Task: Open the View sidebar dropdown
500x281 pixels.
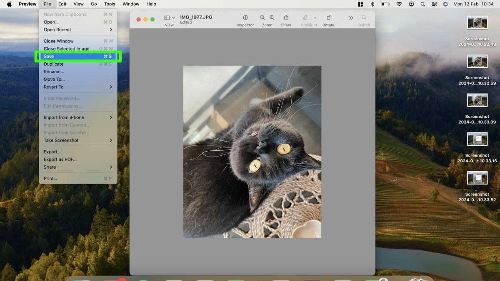Action: 169,18
